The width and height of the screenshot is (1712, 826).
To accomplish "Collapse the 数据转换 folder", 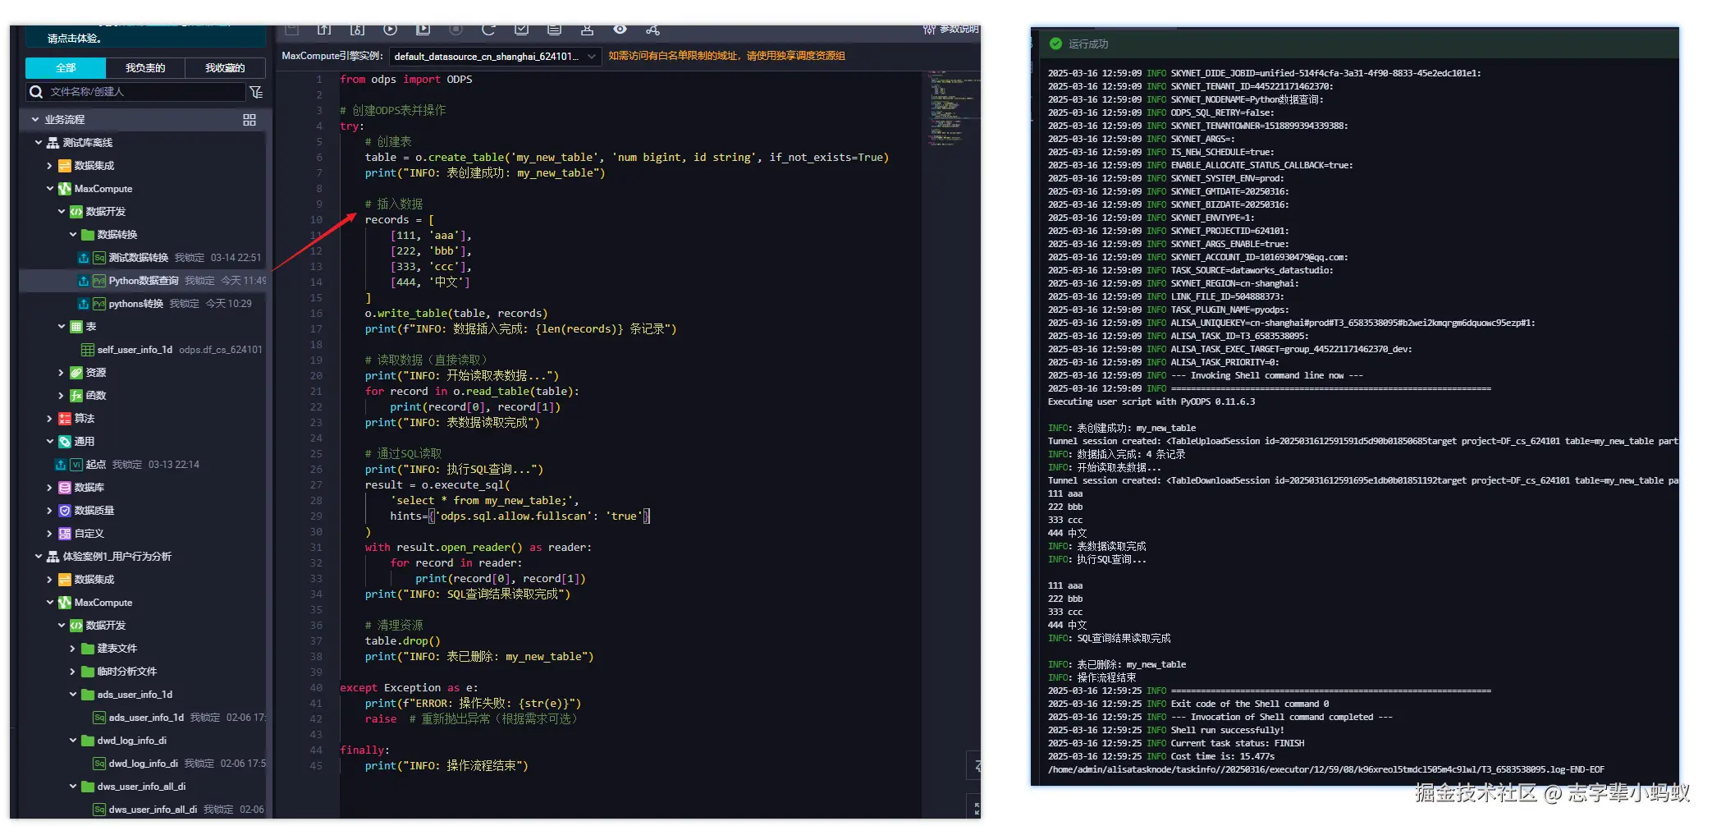I will coord(73,235).
